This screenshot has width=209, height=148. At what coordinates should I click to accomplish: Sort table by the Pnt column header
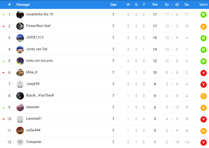click(x=155, y=5)
